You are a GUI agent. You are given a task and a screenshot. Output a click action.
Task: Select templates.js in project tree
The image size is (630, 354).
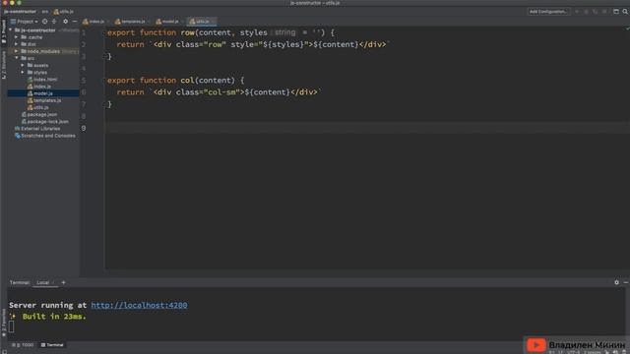pos(44,100)
